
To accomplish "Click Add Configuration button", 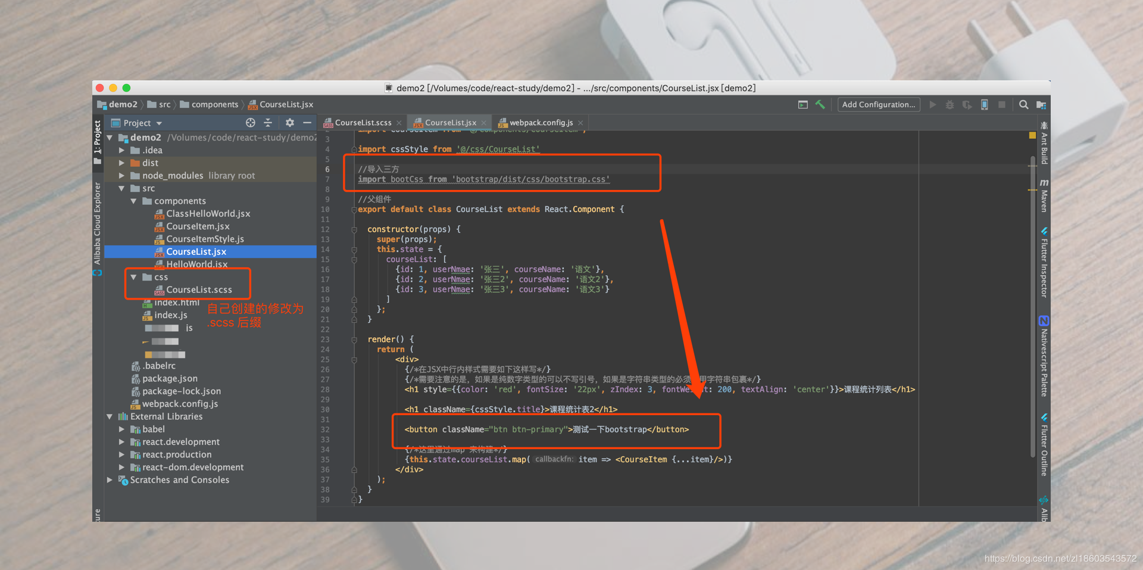I will click(879, 105).
